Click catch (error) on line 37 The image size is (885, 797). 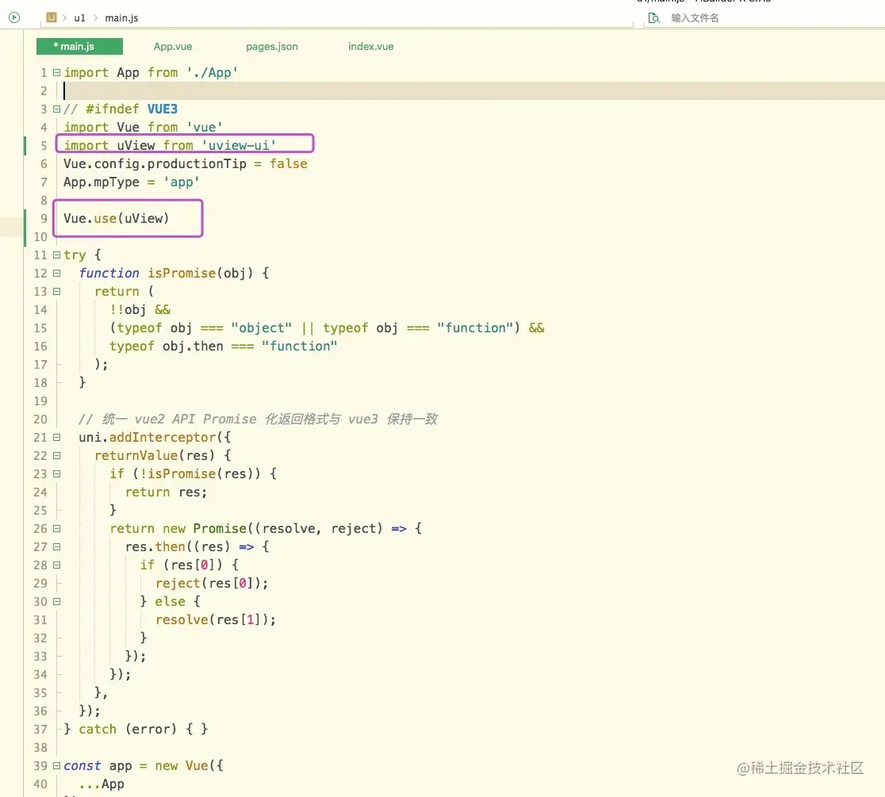coord(128,730)
